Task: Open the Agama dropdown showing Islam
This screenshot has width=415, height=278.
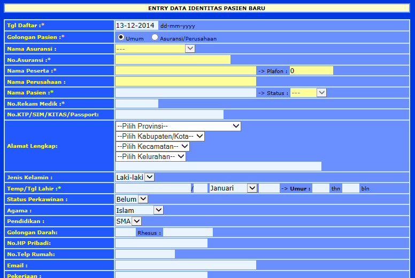Action: [139, 210]
